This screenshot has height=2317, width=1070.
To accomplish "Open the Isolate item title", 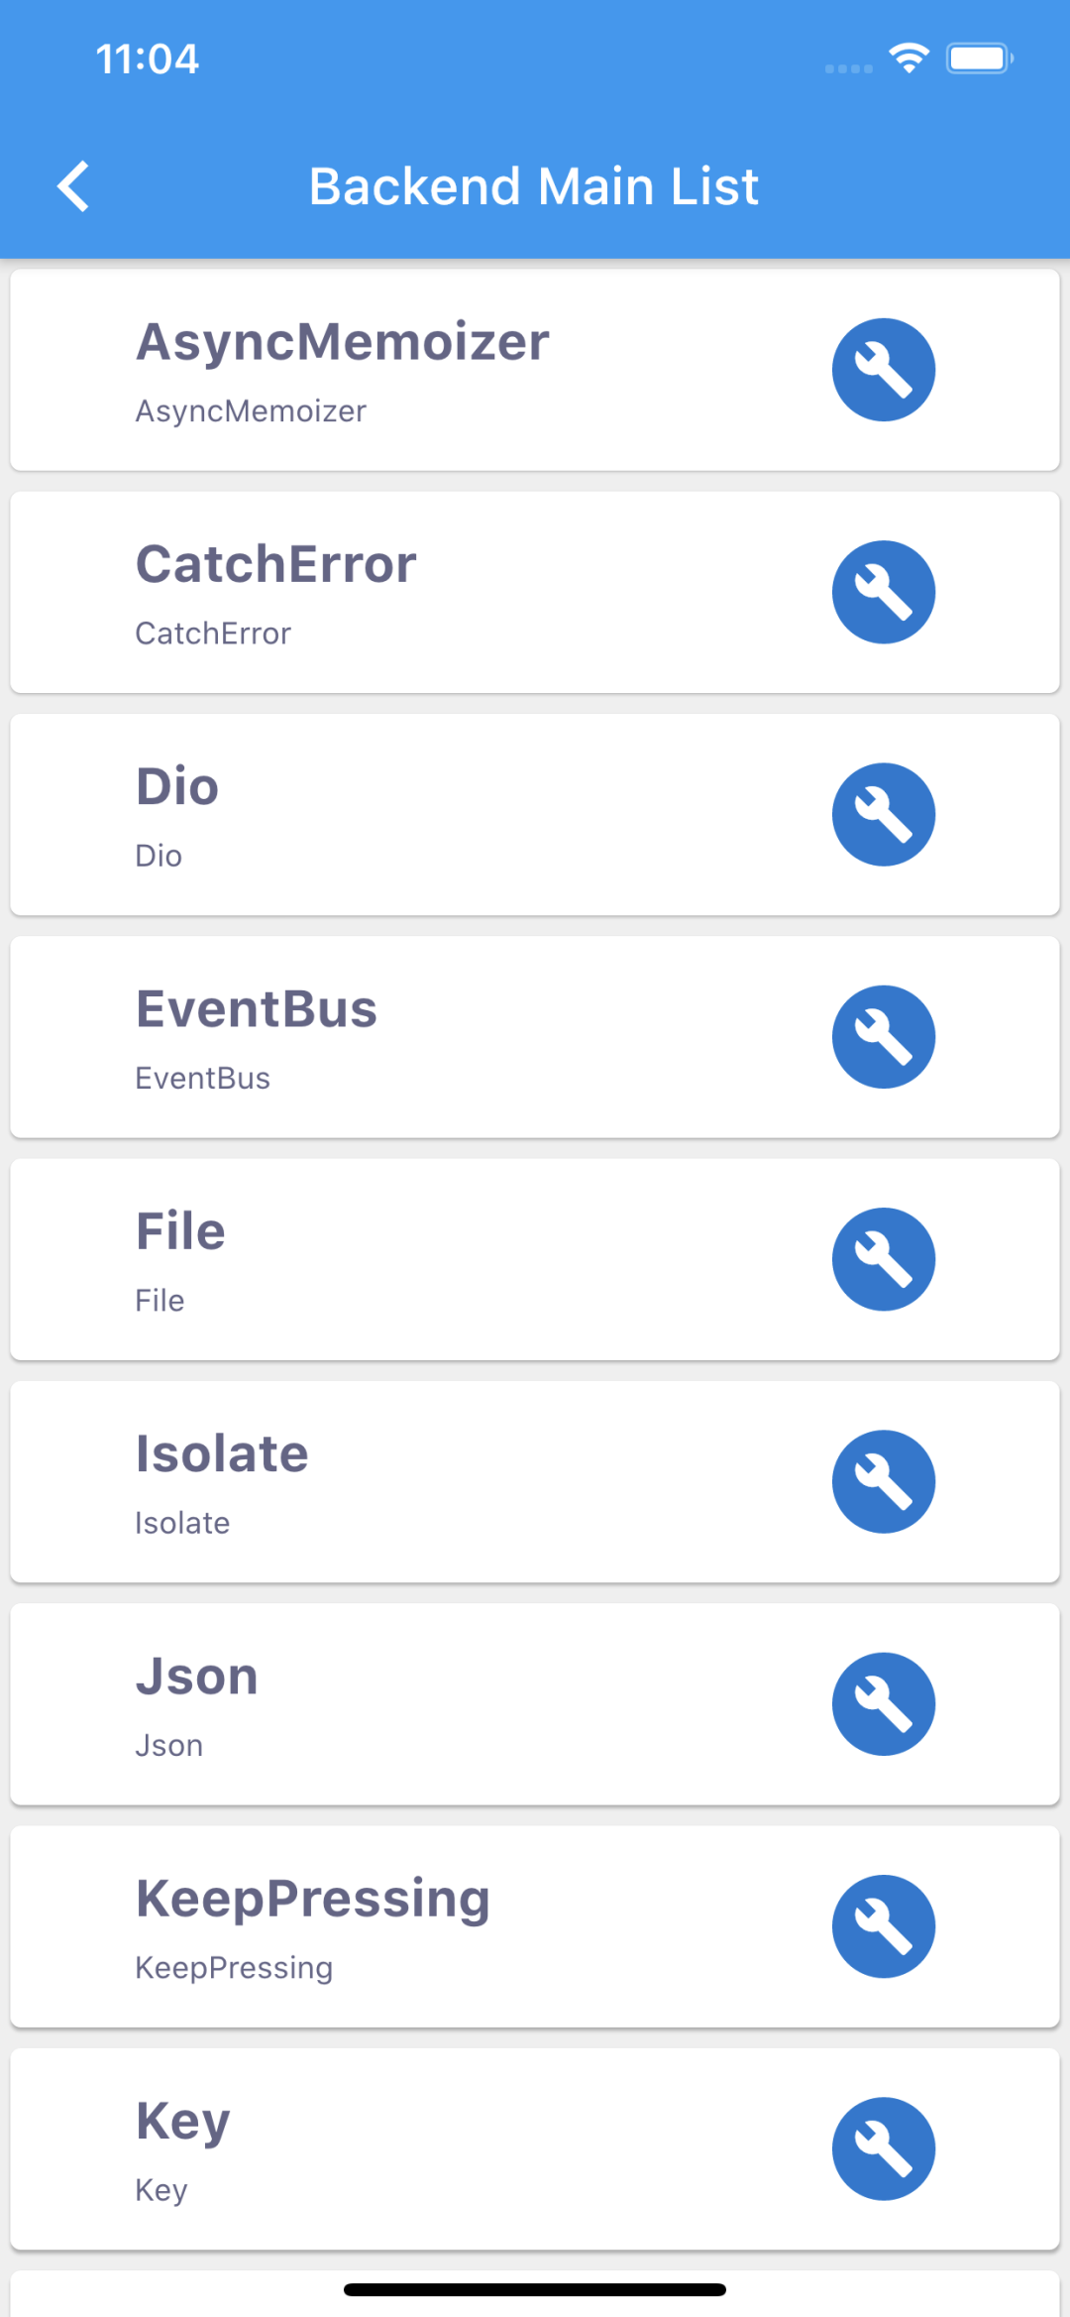I will tap(222, 1454).
